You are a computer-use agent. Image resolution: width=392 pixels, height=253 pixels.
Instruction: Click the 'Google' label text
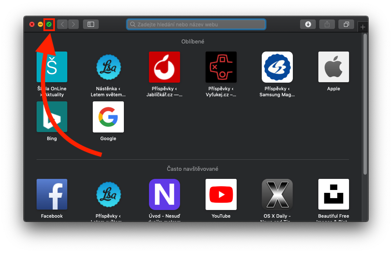pos(108,138)
